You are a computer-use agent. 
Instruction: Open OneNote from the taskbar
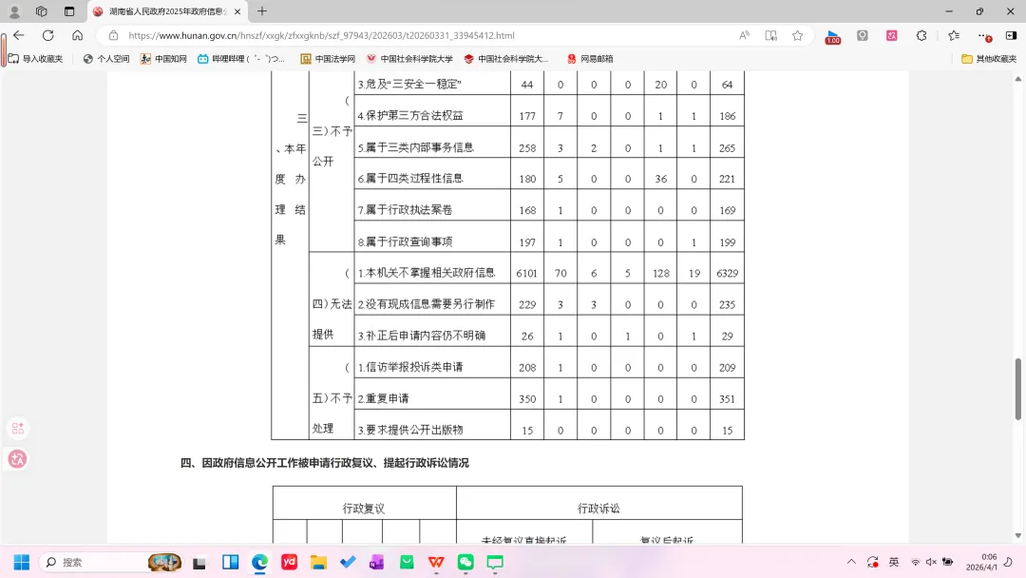377,562
